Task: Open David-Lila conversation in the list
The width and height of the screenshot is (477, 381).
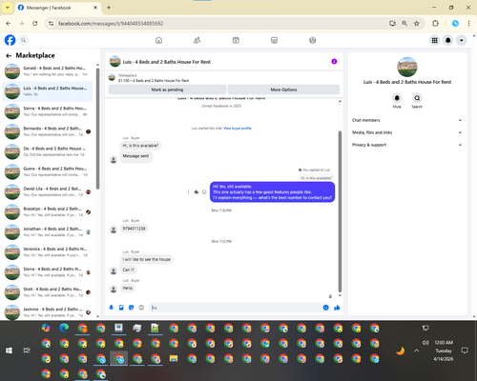Action: pyautogui.click(x=48, y=191)
